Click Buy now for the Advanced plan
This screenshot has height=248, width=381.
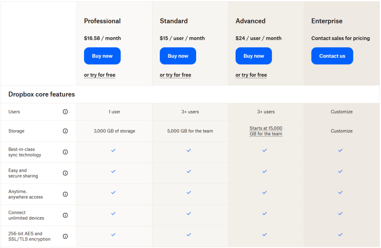click(253, 56)
